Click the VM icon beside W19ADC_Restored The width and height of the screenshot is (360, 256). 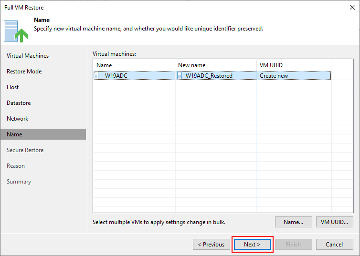point(180,76)
